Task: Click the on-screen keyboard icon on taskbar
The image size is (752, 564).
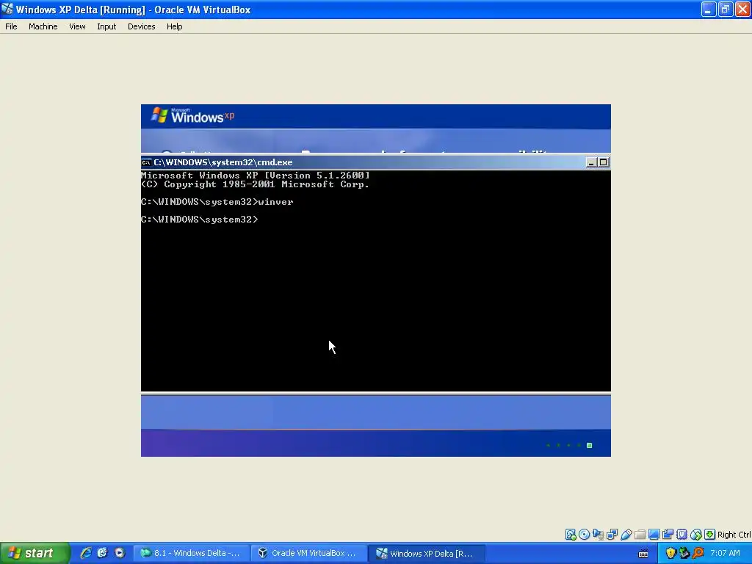Action: 643,554
